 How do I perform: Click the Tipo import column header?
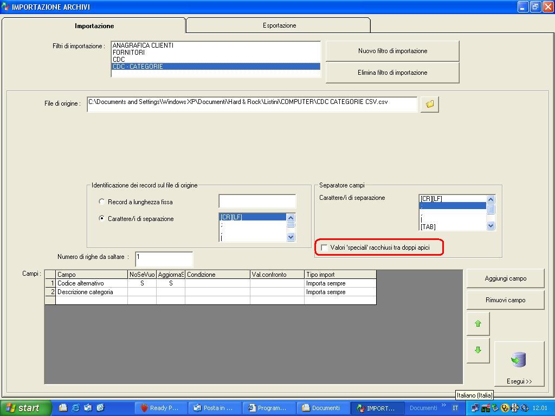coord(340,275)
